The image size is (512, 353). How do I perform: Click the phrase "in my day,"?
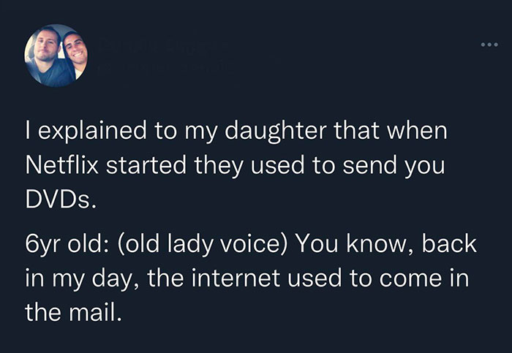coord(82,280)
